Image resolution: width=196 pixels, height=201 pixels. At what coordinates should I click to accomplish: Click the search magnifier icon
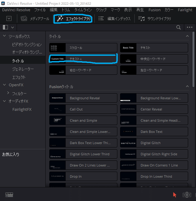[178, 27]
